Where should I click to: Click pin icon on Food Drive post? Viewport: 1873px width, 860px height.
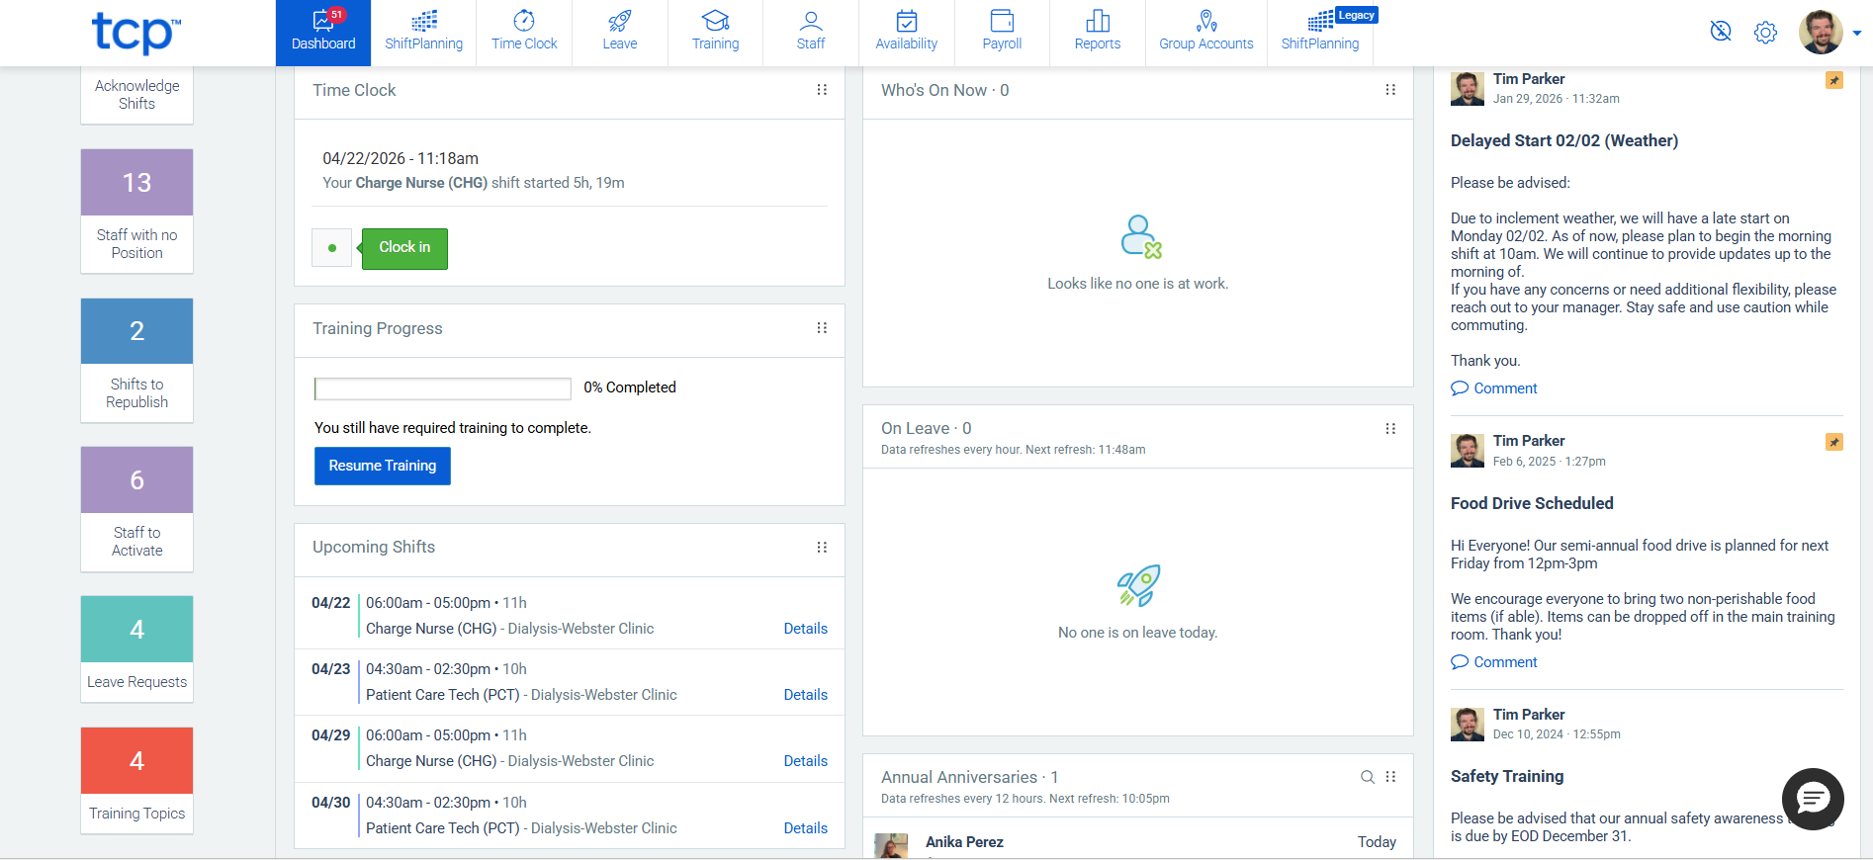(1833, 442)
